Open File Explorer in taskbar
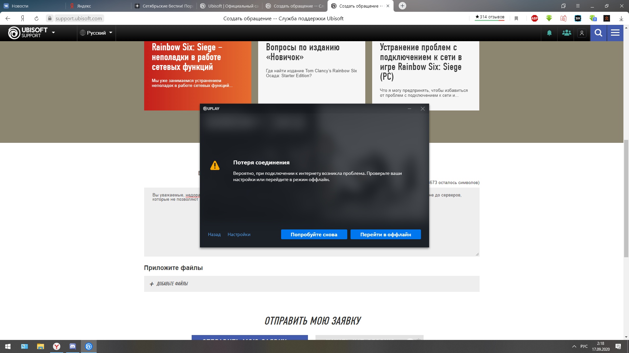The height and width of the screenshot is (353, 629). 40,346
